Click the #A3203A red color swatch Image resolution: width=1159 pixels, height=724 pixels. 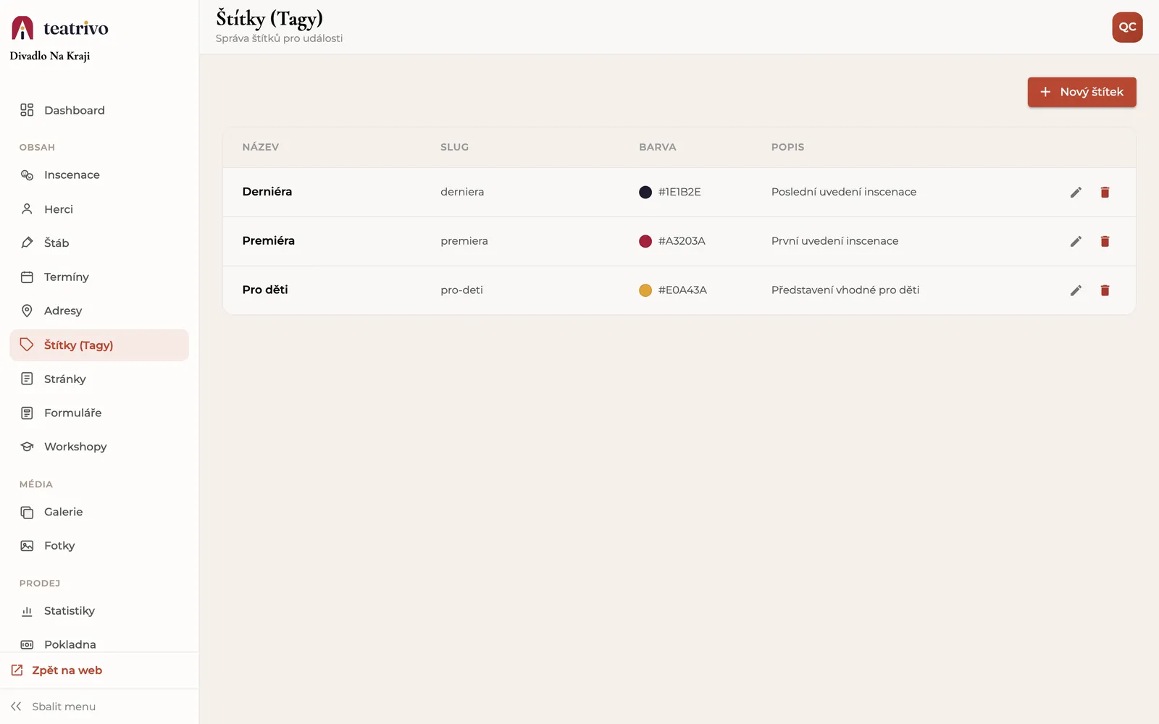[x=645, y=241]
